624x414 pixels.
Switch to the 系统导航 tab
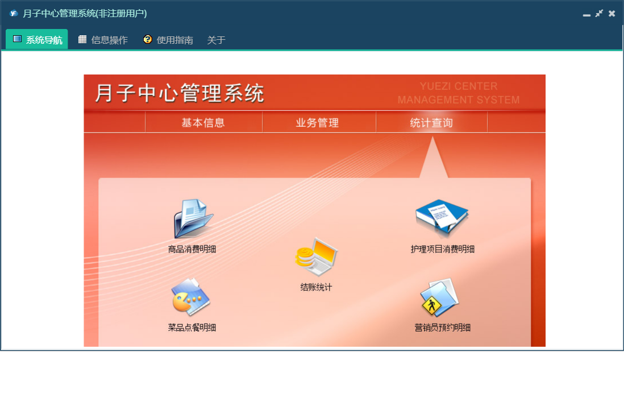click(x=36, y=39)
